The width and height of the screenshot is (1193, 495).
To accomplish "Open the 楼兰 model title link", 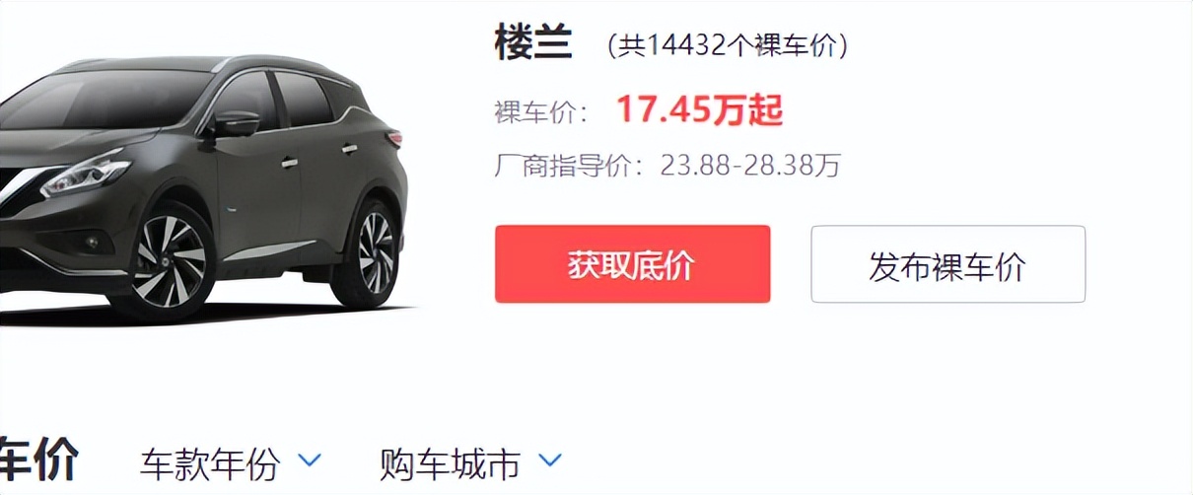I will [533, 43].
